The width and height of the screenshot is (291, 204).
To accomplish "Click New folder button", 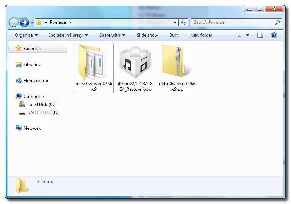I will 201,35.
